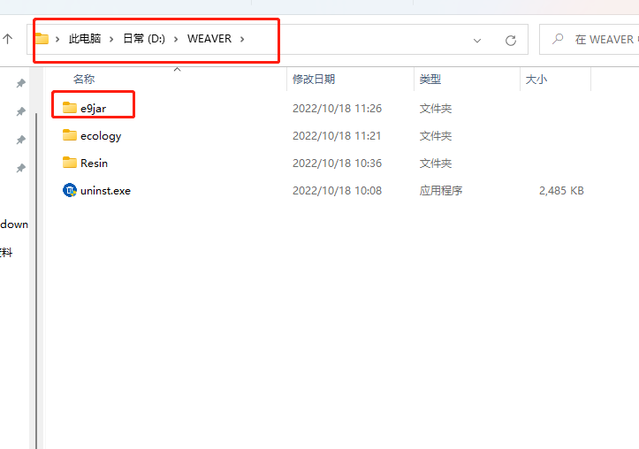The width and height of the screenshot is (639, 449).
Task: Click the 类型 column header
Action: [x=430, y=80]
